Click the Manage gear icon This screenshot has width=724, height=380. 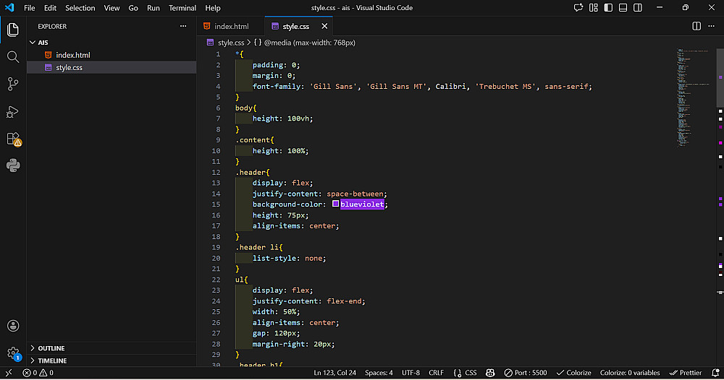coord(13,353)
